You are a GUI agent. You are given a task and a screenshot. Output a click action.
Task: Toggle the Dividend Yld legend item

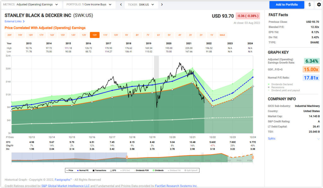(174, 170)
